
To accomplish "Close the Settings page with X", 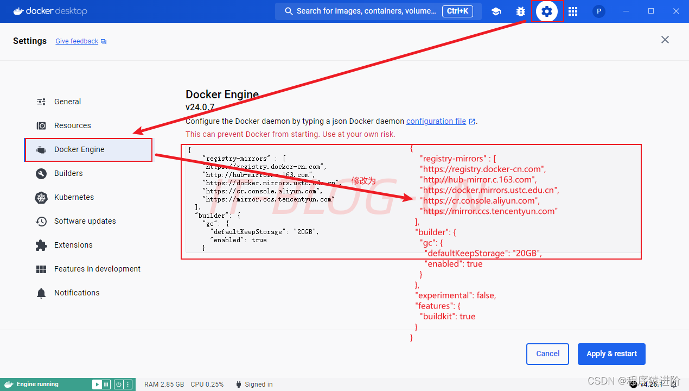I will coord(665,40).
